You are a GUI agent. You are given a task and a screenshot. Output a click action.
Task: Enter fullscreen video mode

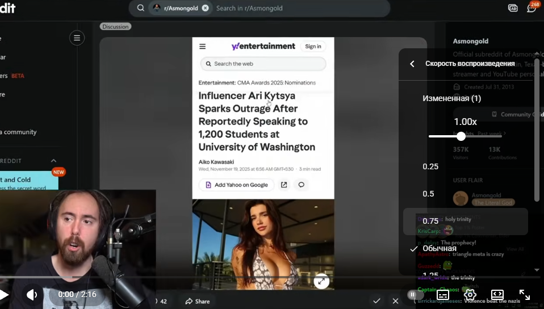tap(525, 294)
